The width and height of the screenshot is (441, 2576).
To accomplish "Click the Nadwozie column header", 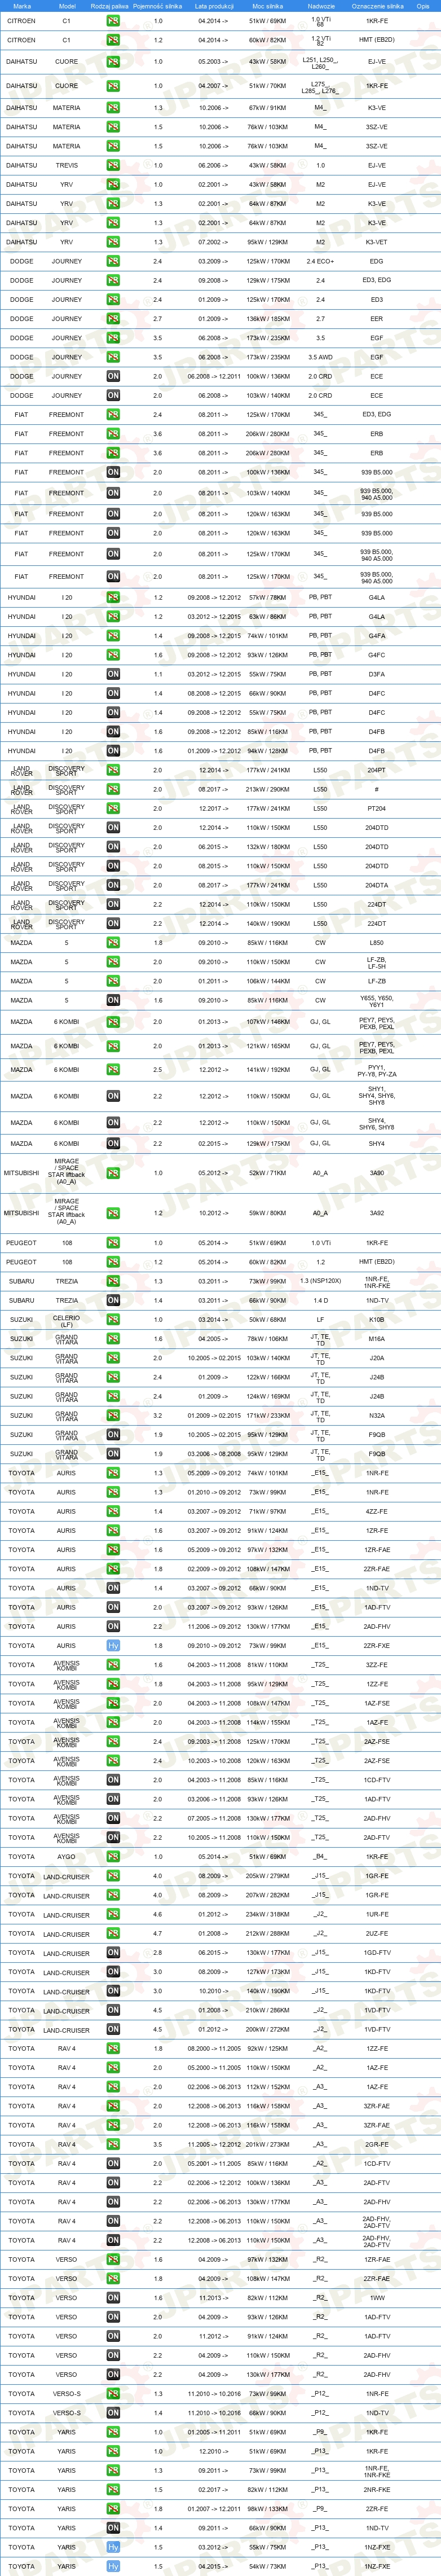I will click(321, 6).
